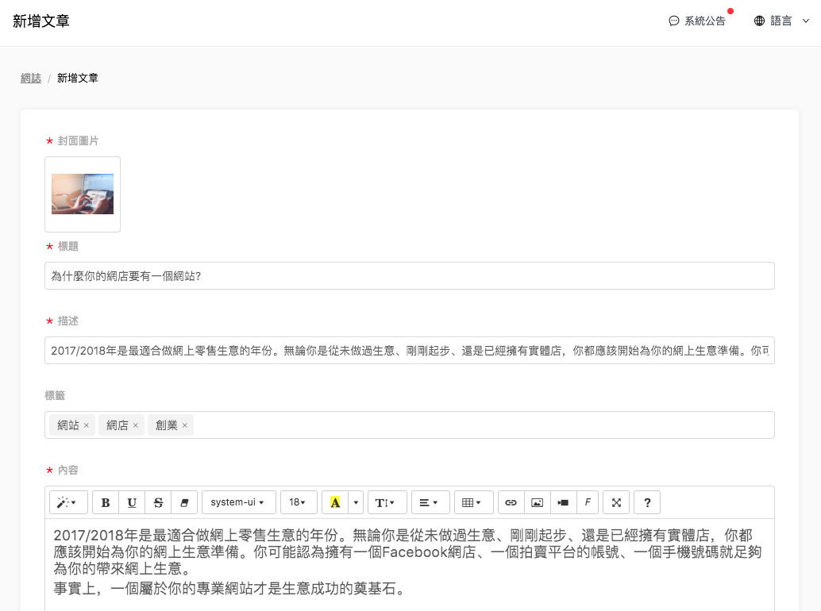Click the 系統公告 speech bubble icon
821x611 pixels.
[x=674, y=21]
